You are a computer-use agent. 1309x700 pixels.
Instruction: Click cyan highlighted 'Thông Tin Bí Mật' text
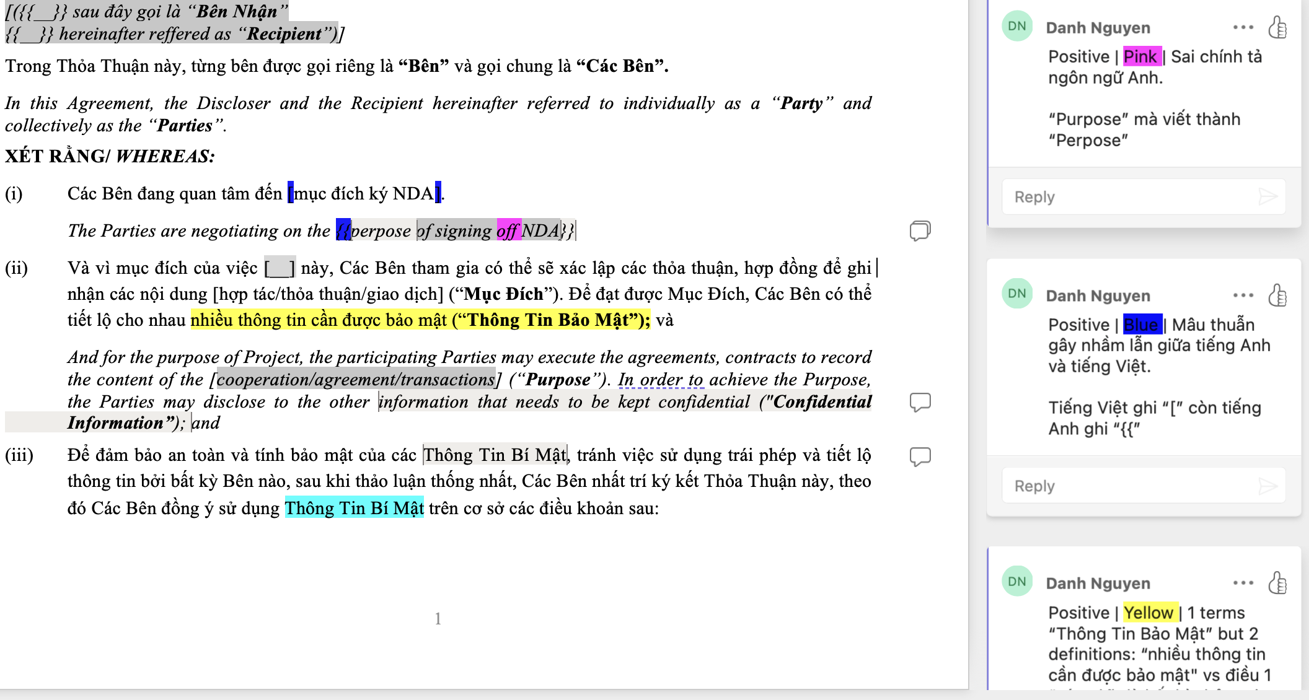pos(354,509)
